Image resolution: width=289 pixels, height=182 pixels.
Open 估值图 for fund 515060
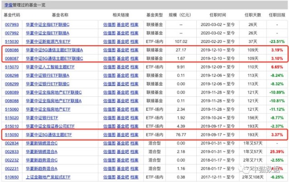tap(109, 109)
